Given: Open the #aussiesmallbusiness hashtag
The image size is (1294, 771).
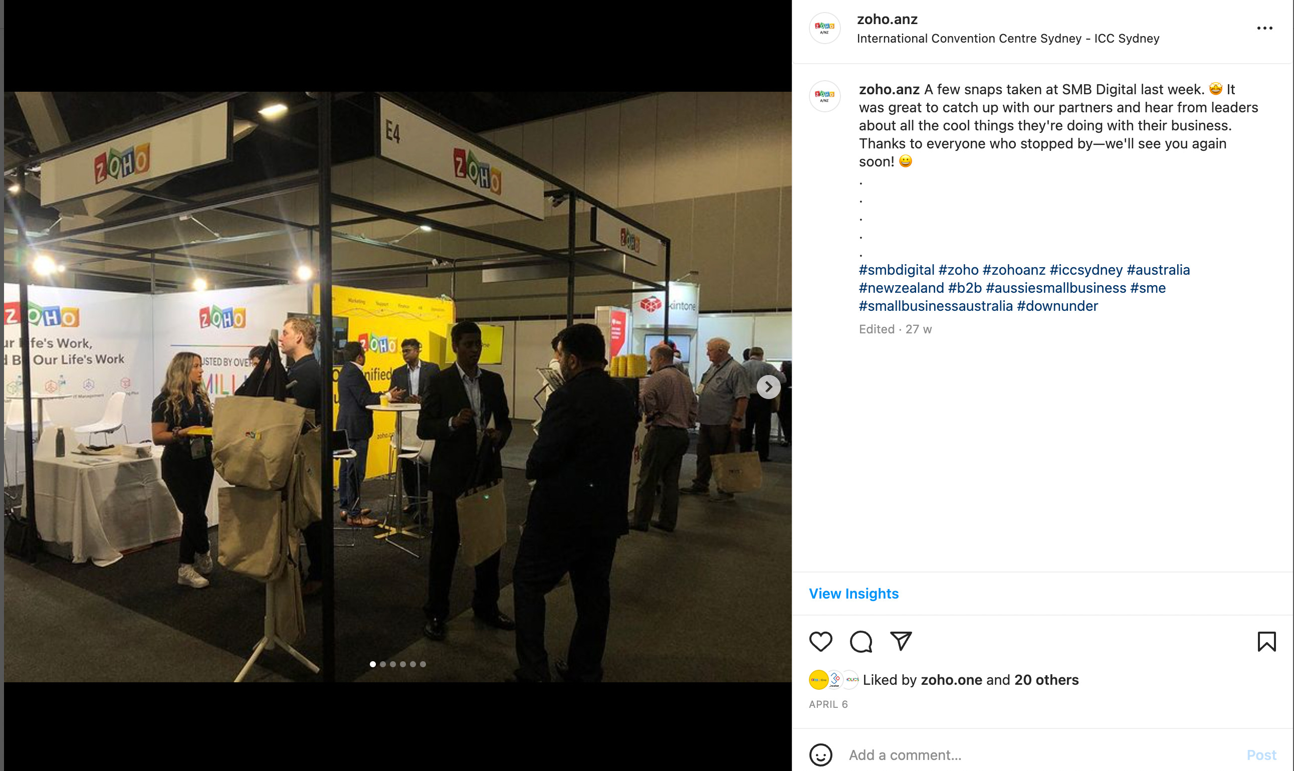Looking at the screenshot, I should pos(1055,288).
